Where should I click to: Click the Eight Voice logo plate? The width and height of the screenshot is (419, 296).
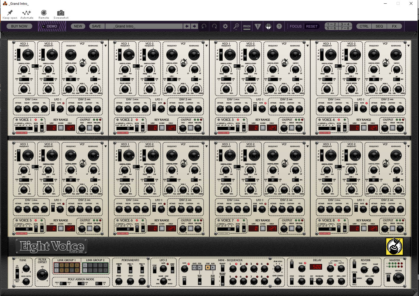[x=52, y=246]
